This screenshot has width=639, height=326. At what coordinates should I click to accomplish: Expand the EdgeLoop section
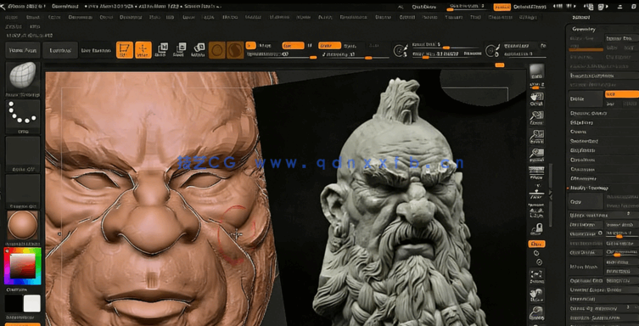pos(581,122)
